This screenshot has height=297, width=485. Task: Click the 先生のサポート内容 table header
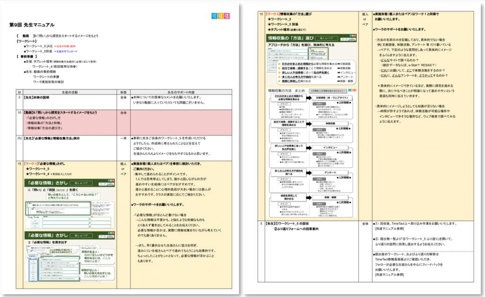181,92
